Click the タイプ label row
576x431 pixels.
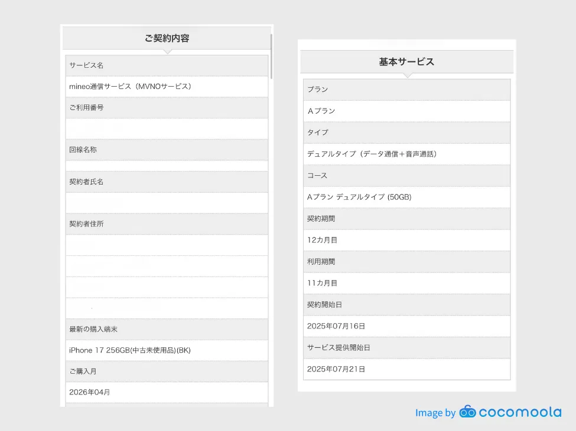click(406, 133)
